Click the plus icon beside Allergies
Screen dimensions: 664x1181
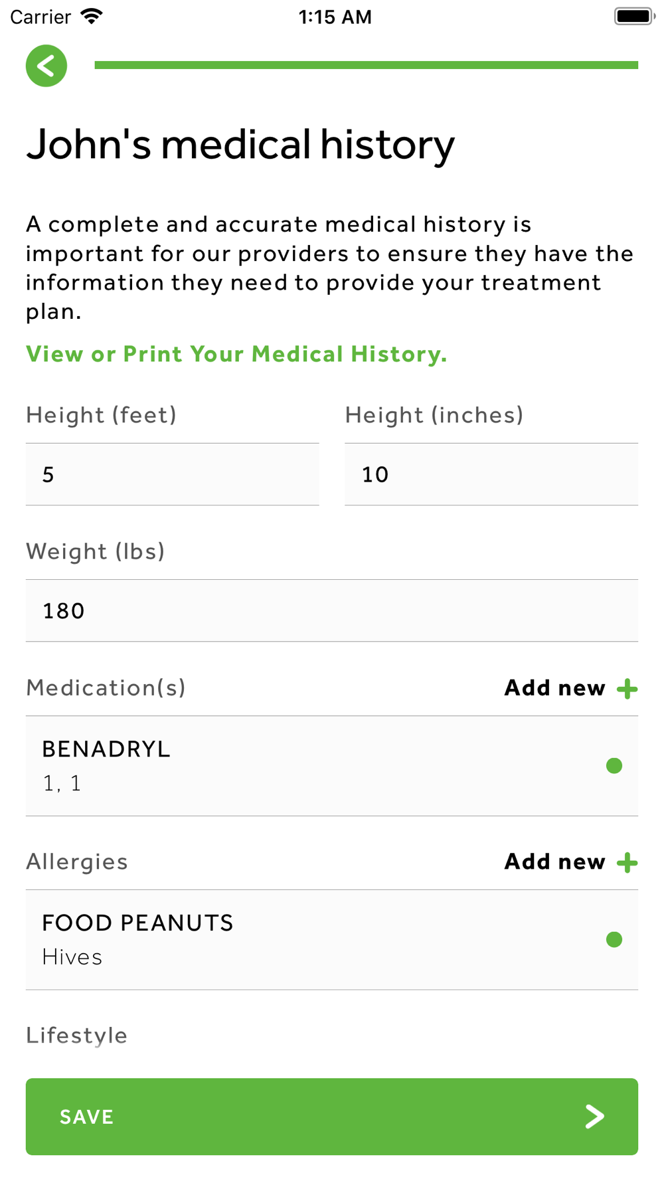coord(627,863)
